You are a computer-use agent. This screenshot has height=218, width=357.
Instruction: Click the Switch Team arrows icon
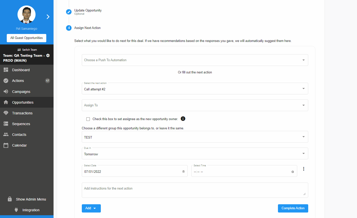tap(19, 50)
